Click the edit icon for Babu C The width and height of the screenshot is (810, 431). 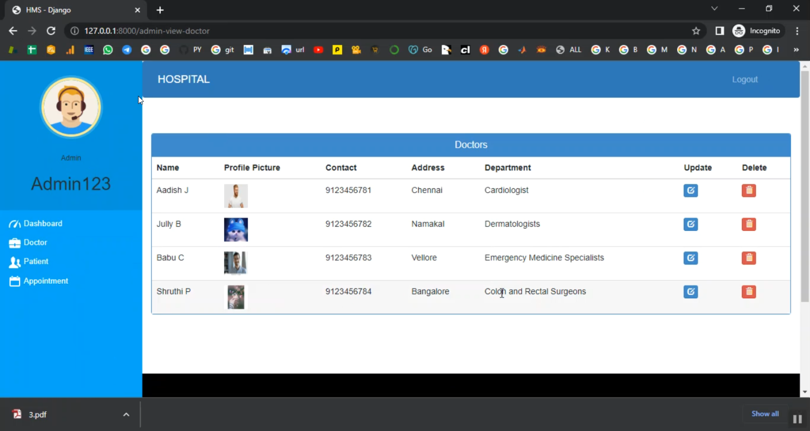point(690,258)
